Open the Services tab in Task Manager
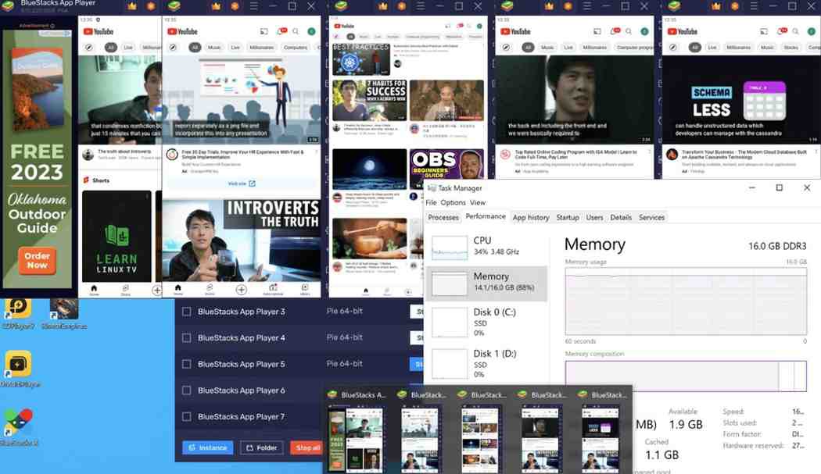Viewport: 821px width, 474px height. tap(651, 217)
